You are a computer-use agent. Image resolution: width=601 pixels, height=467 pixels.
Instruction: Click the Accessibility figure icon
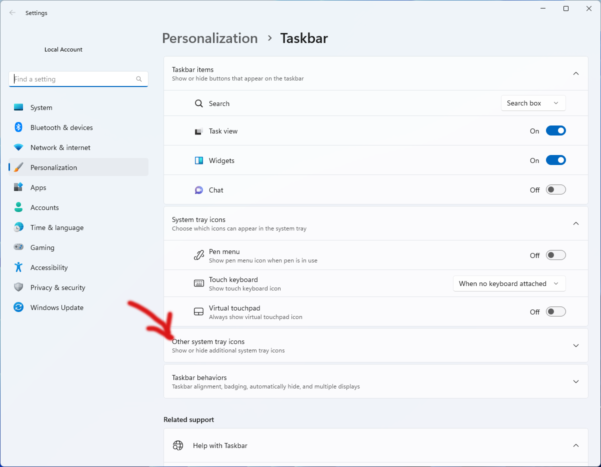pos(18,267)
